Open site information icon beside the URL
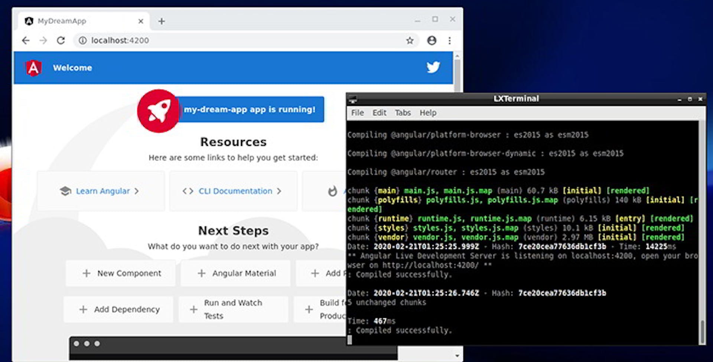Image resolution: width=713 pixels, height=362 pixels. [82, 40]
